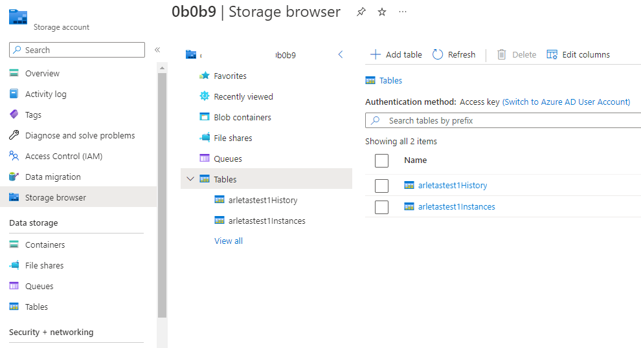Collapse the left navigation menu
The image size is (641, 348).
coord(157,50)
